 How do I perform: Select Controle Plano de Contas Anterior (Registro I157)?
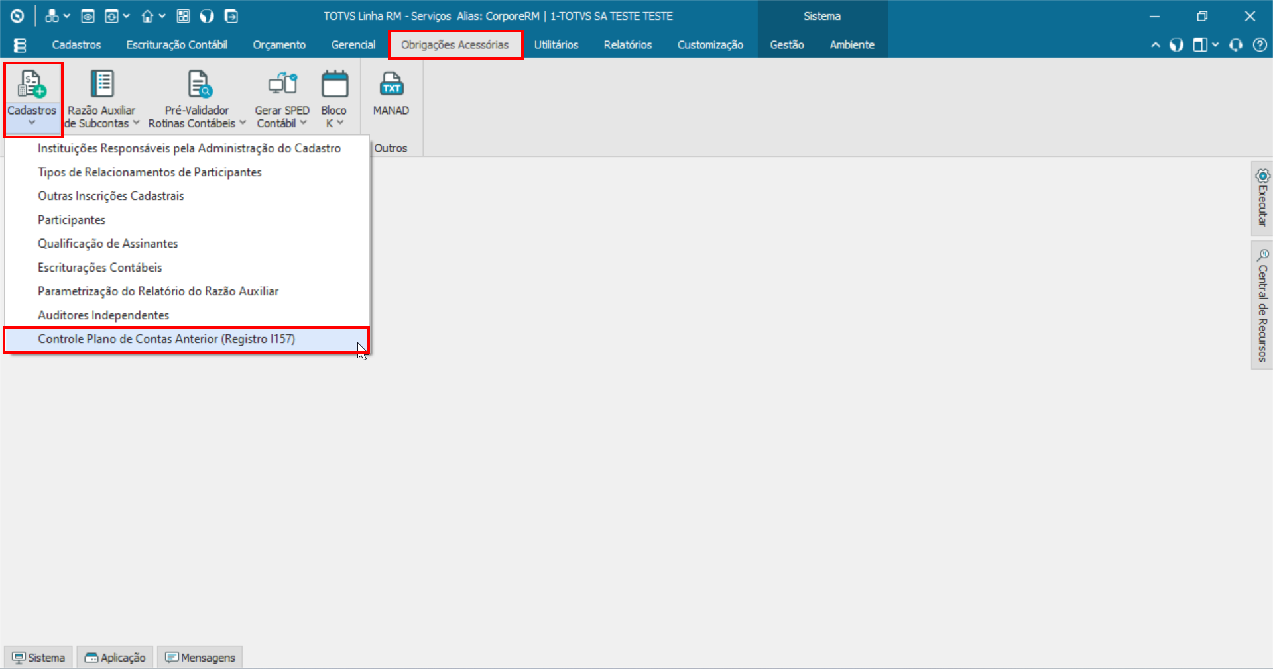pyautogui.click(x=187, y=339)
